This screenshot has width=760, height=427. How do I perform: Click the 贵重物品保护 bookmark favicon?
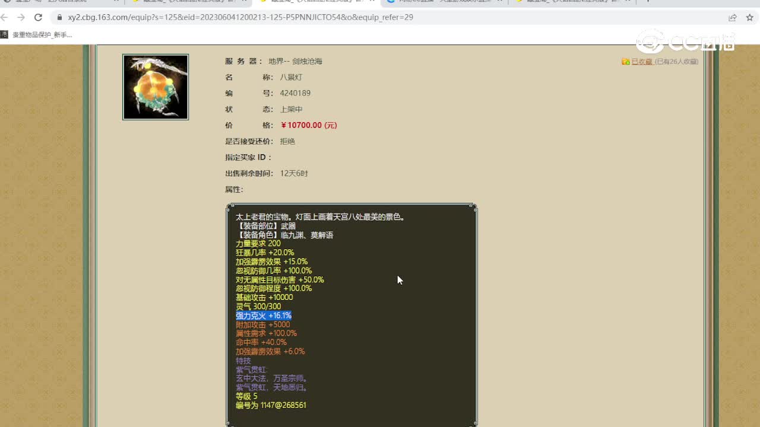4,34
